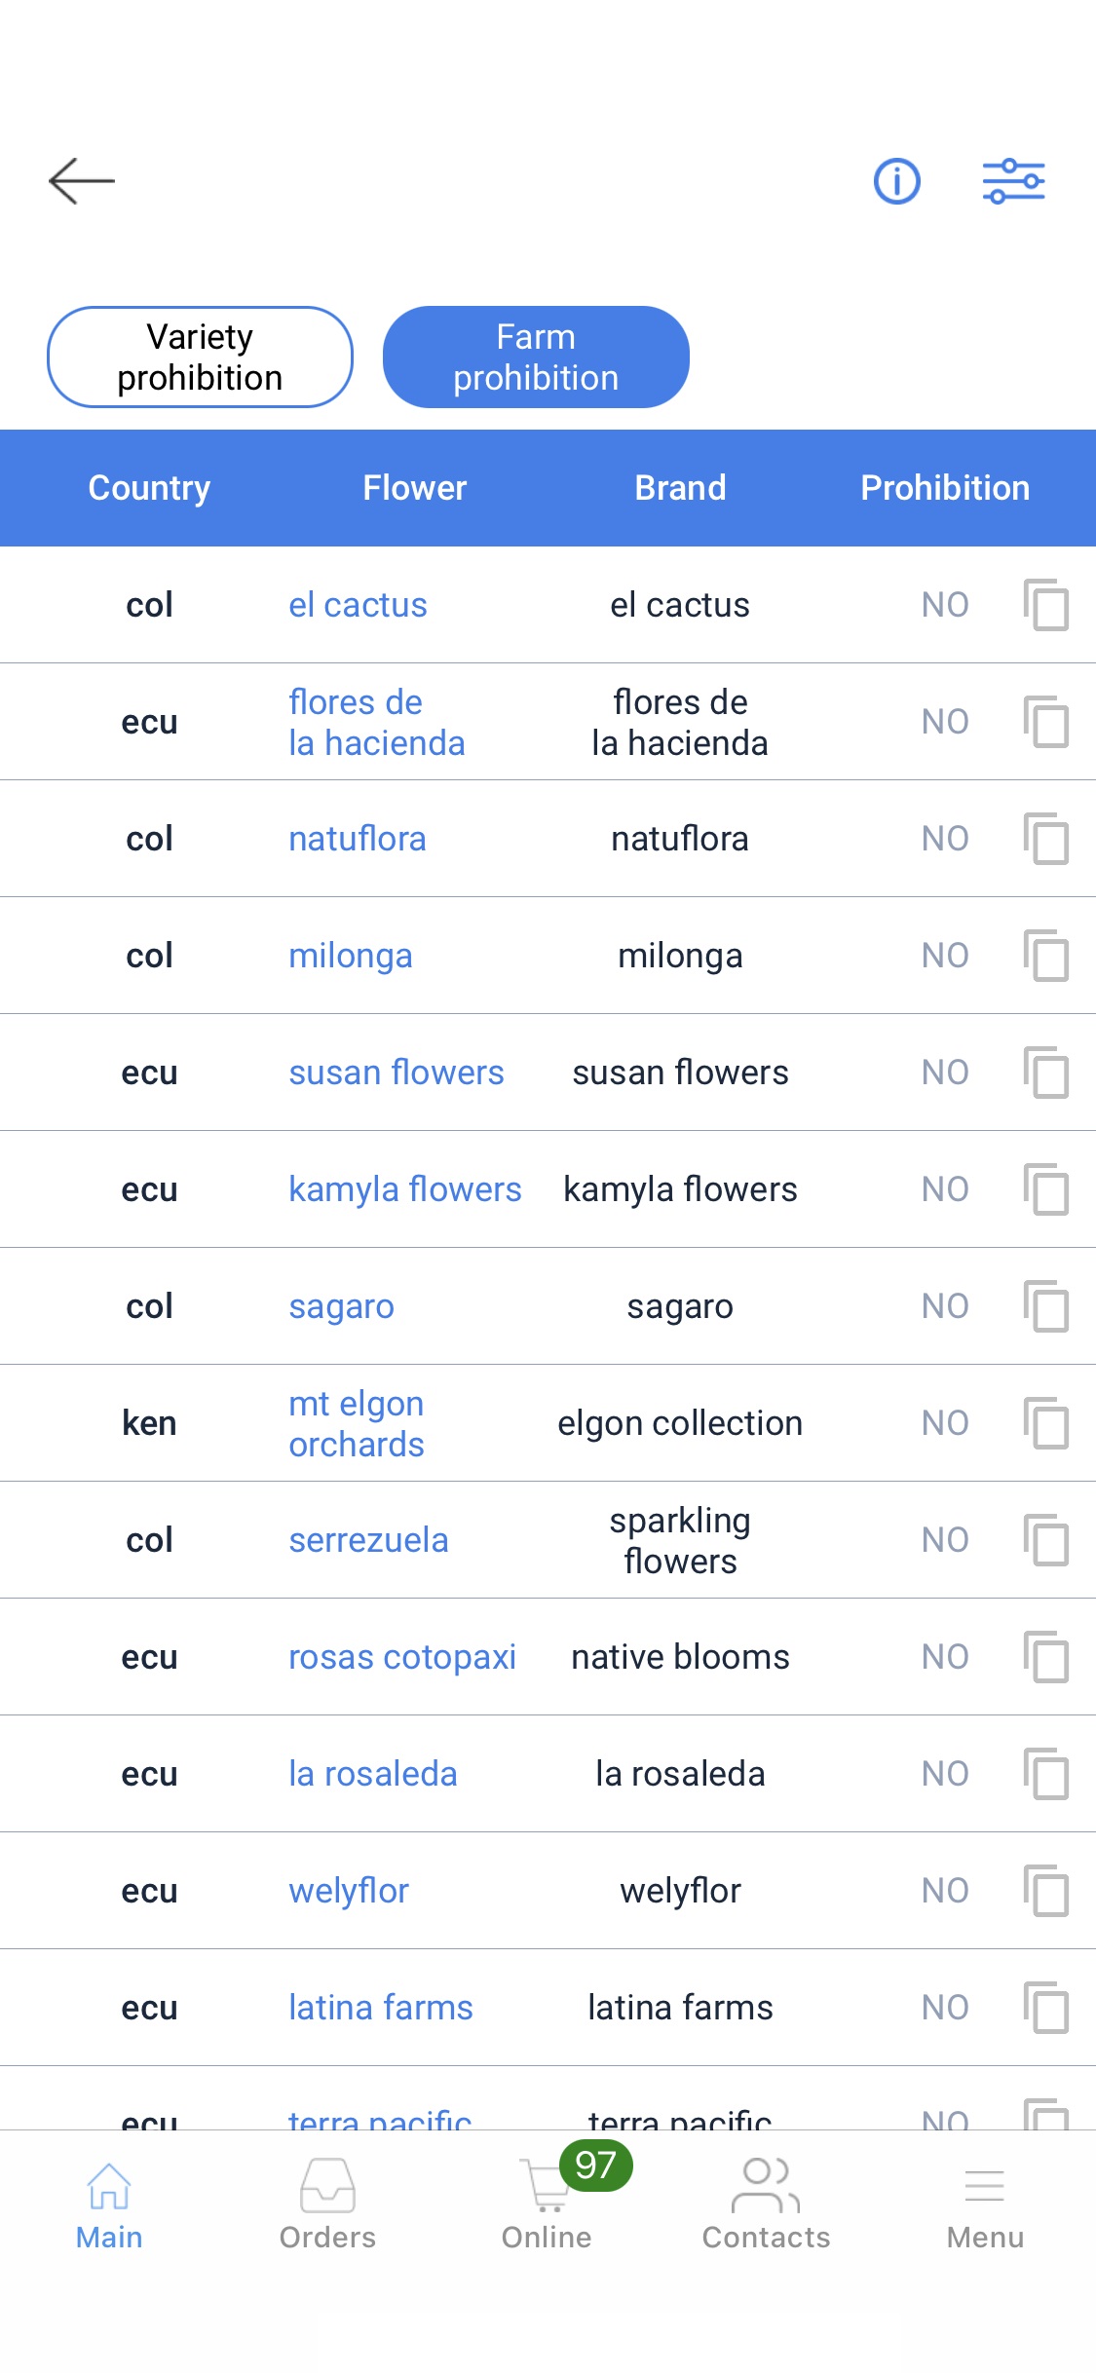Viewport: 1096px width, 2373px height.
Task: Switch to Variety prohibition tab
Action: click(200, 358)
